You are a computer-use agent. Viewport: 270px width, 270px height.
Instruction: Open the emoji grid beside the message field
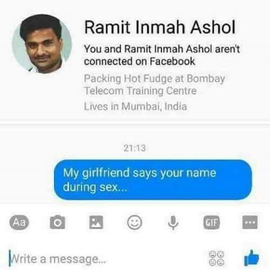pos(217,258)
